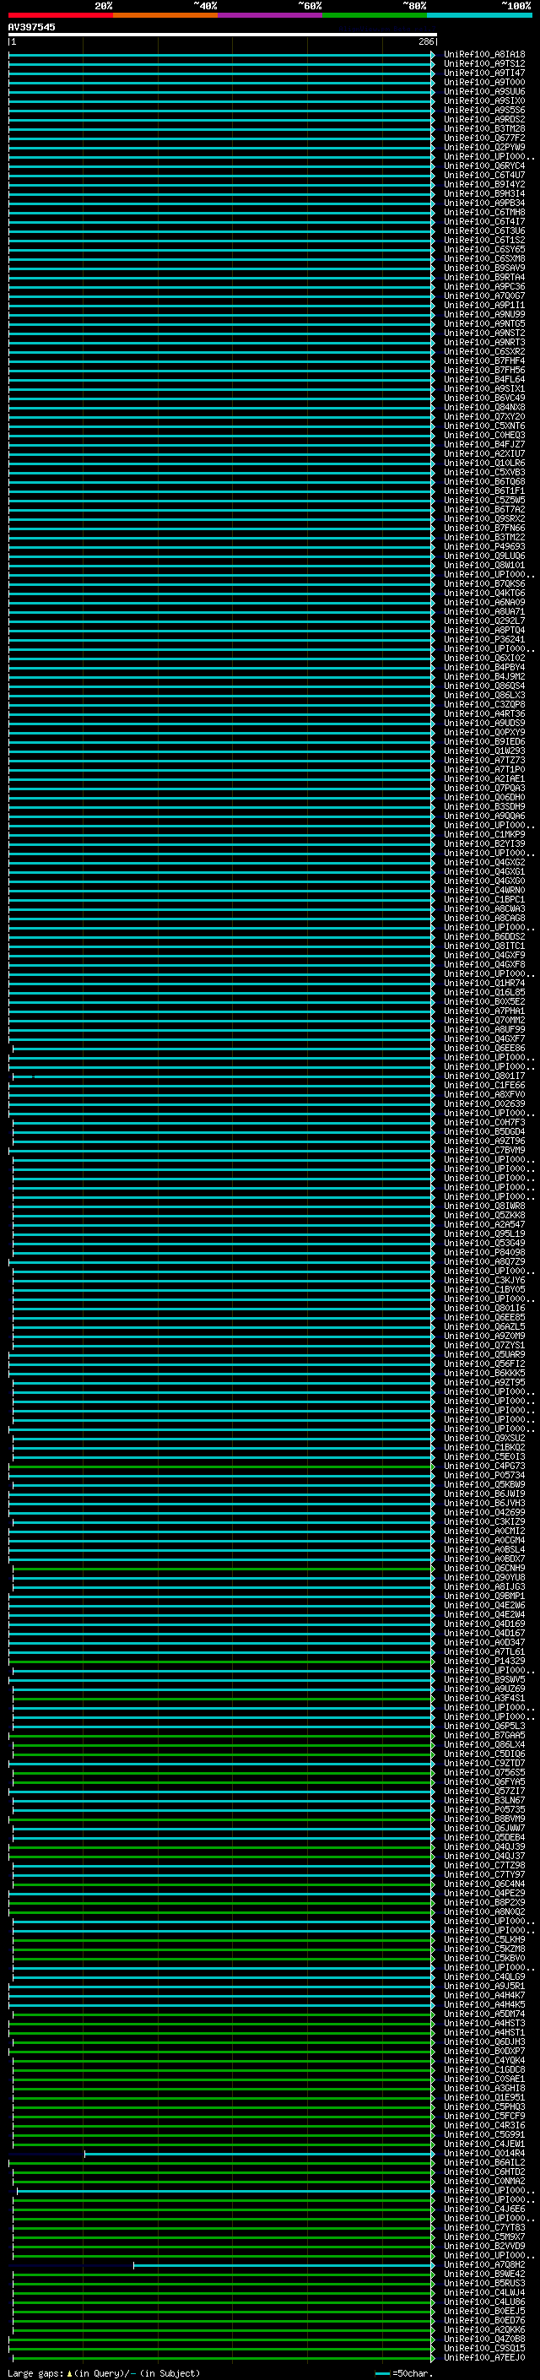Select hit label UniRef100_A5DM74
The image size is (540, 2380).
tap(484, 2014)
